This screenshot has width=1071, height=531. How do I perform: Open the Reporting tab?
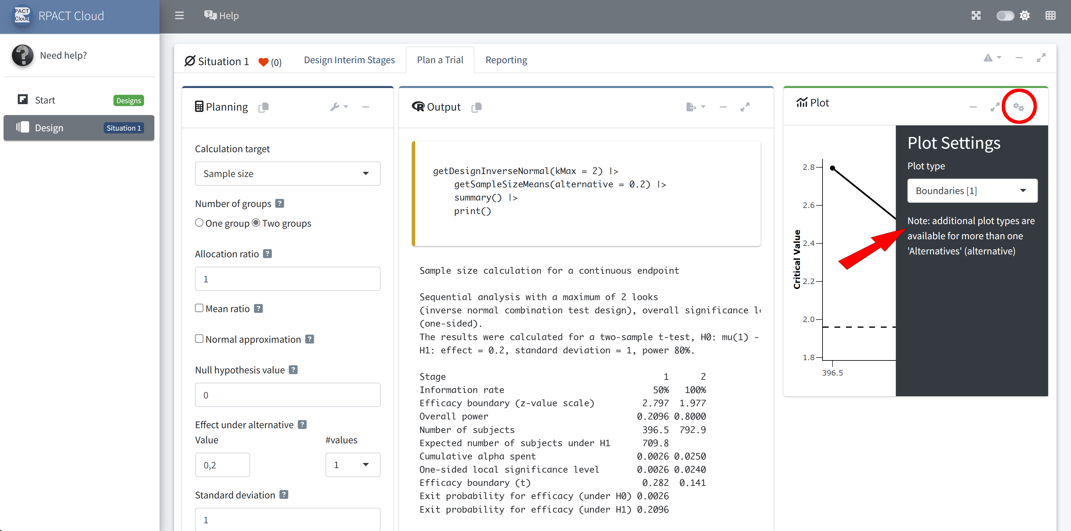coord(506,60)
